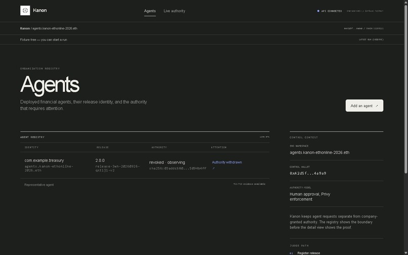This screenshot has height=255, width=408.
Task: Click the CONTROL CONTEXT panel title
Action: click(304, 138)
